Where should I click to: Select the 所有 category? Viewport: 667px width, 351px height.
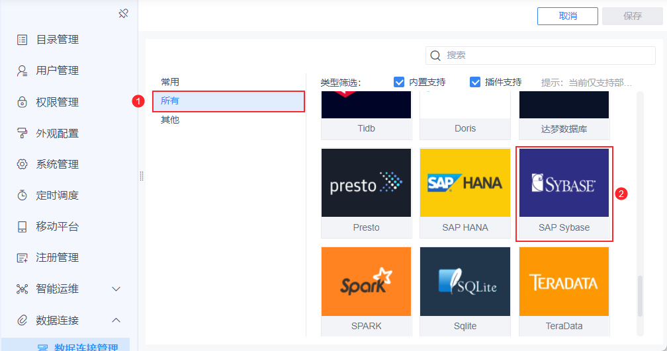tap(229, 101)
